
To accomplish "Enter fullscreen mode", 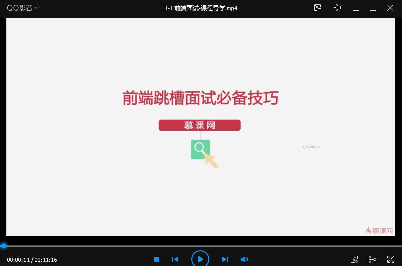I will (391, 259).
